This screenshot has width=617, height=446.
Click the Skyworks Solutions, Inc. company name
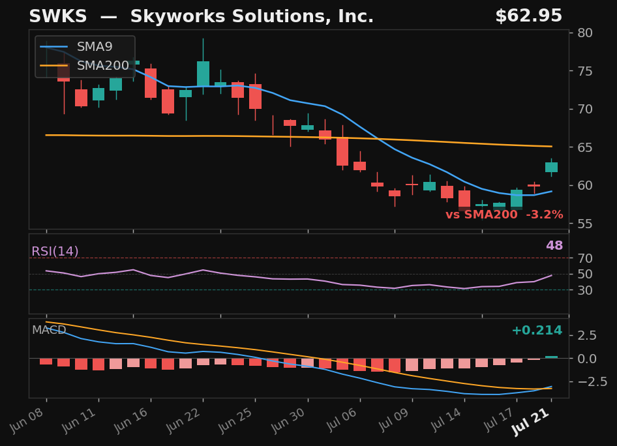pos(252,16)
